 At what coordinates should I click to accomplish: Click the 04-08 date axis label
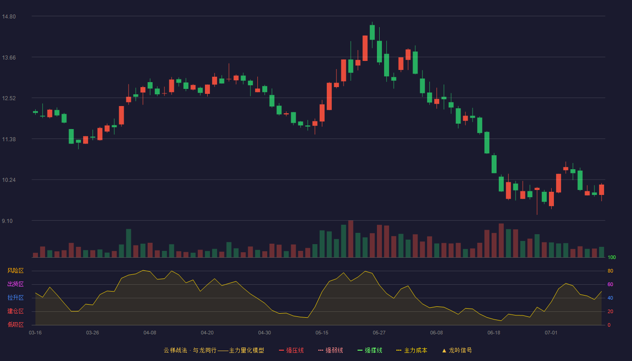coord(150,333)
